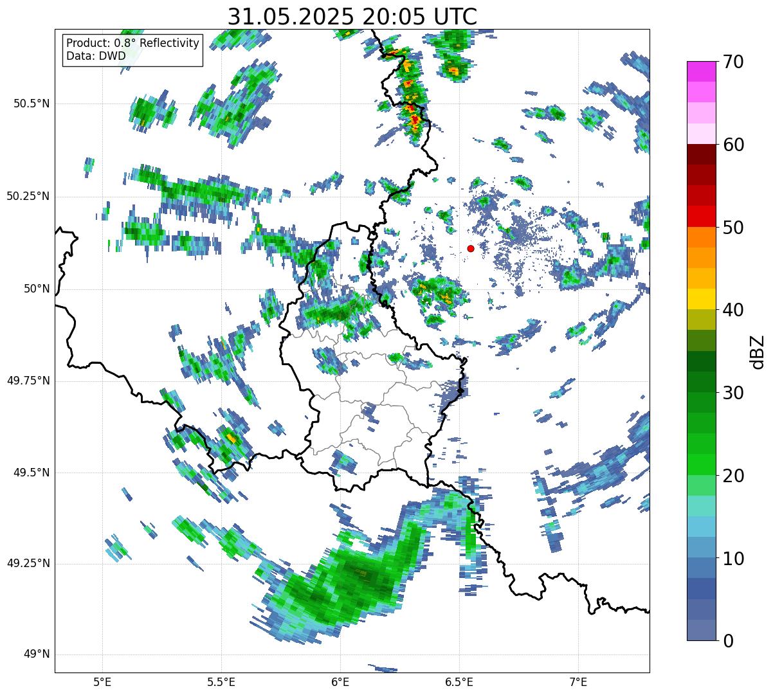773x695 pixels.
Task: Click the 70 colorbar tick label
Action: pyautogui.click(x=732, y=62)
